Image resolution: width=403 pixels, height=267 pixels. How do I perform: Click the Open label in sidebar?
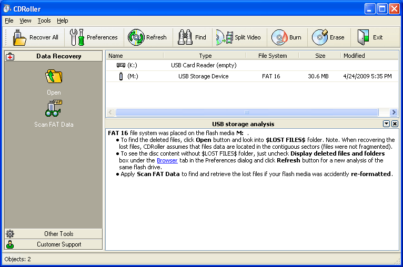pos(54,93)
